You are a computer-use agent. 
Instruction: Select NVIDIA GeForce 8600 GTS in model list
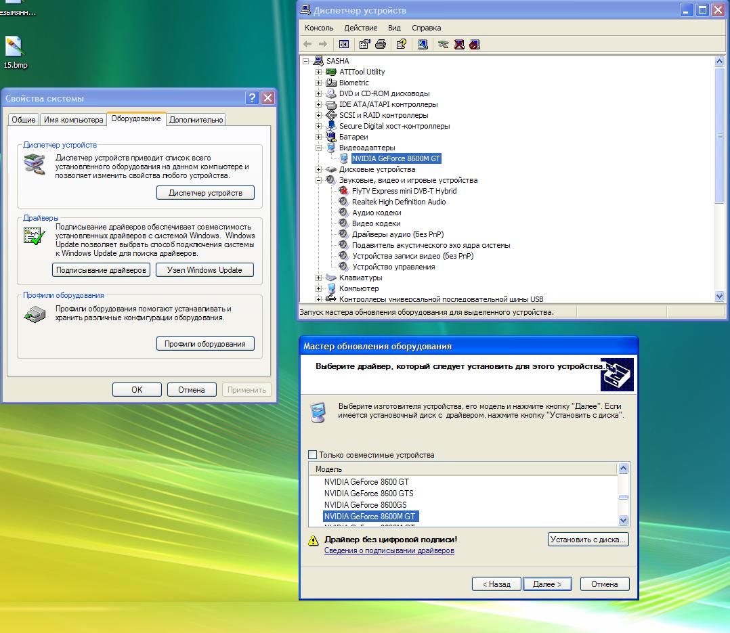coord(368,494)
